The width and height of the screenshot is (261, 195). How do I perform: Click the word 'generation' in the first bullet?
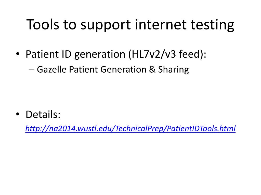[x=100, y=55]
